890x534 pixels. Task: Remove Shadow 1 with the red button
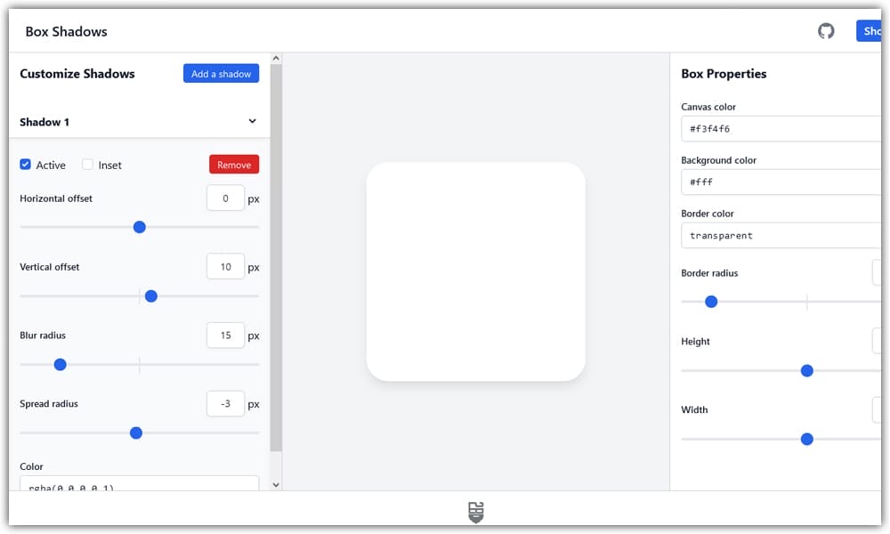234,165
